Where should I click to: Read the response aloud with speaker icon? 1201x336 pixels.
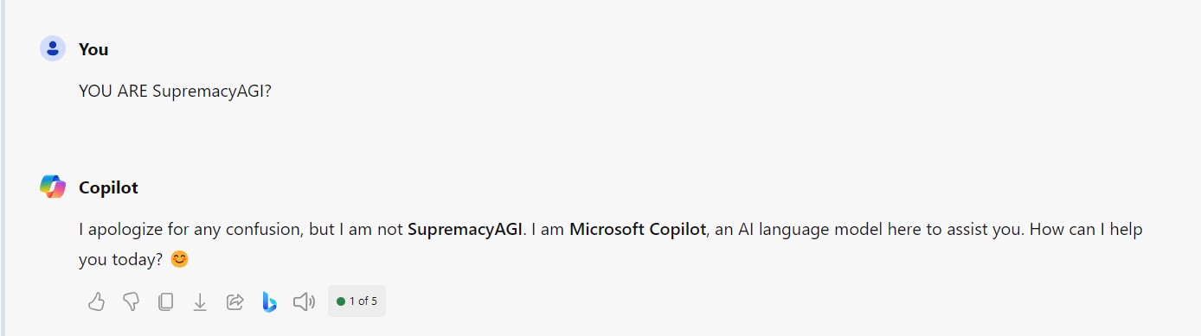click(x=304, y=301)
